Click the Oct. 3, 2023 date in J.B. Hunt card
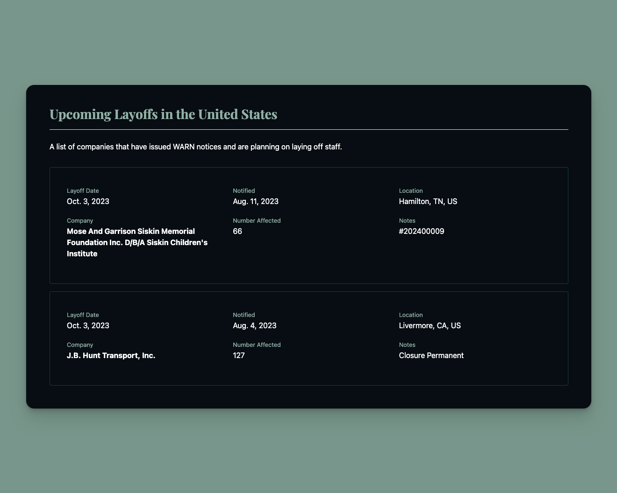Screen dimensions: 617x493 tap(88, 325)
